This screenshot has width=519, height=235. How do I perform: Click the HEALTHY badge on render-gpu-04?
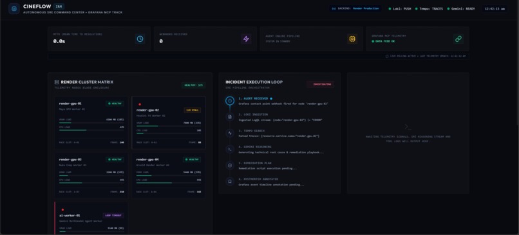192,160
